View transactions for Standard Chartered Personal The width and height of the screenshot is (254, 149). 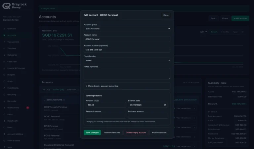[x=183, y=146]
